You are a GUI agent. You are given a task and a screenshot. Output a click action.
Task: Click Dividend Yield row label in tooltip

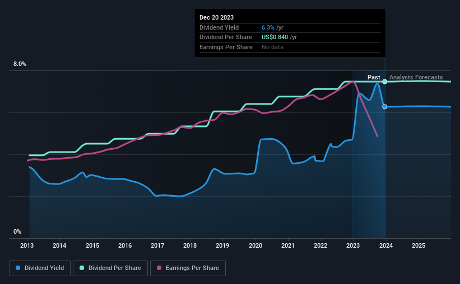point(219,27)
